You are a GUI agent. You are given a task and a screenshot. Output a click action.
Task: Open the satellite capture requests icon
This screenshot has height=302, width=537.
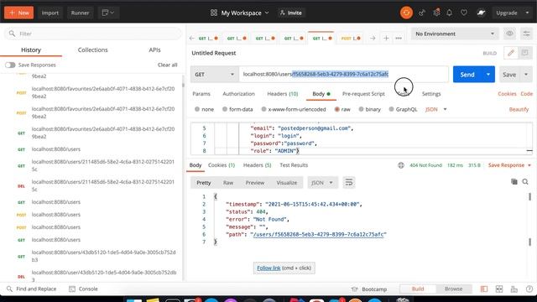pyautogui.click(x=421, y=13)
